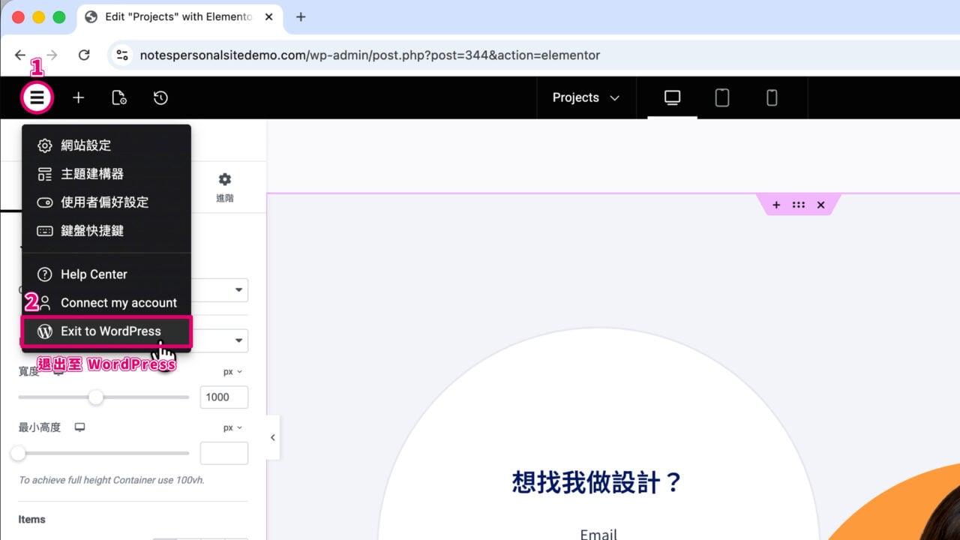Click the empty 最小高度 value field

point(223,453)
